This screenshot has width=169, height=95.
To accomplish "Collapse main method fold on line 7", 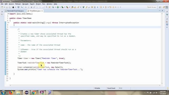I will [9, 23].
